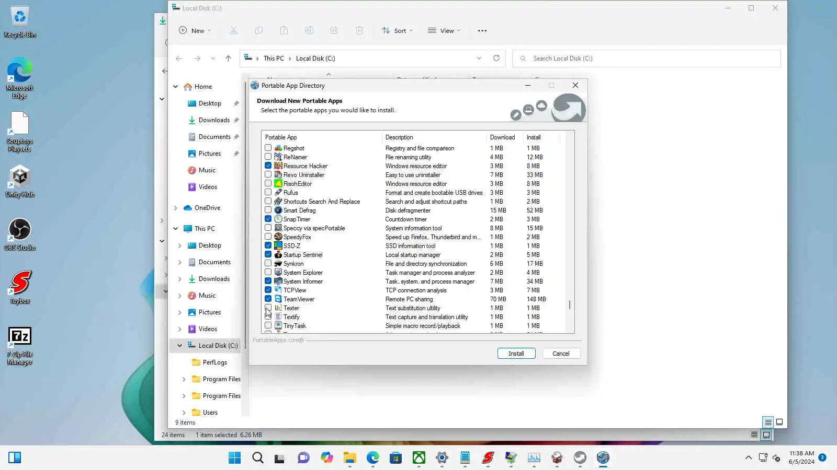Check the Speccy via specPortable checkbox
This screenshot has height=470, width=837.
268,228
